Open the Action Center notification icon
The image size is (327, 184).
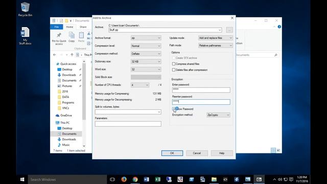click(291, 179)
